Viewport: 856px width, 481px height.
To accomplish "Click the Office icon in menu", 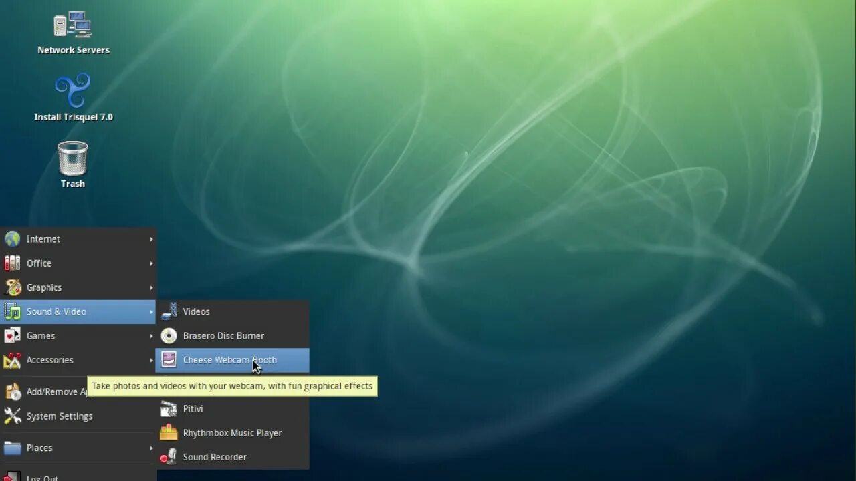I will point(13,263).
